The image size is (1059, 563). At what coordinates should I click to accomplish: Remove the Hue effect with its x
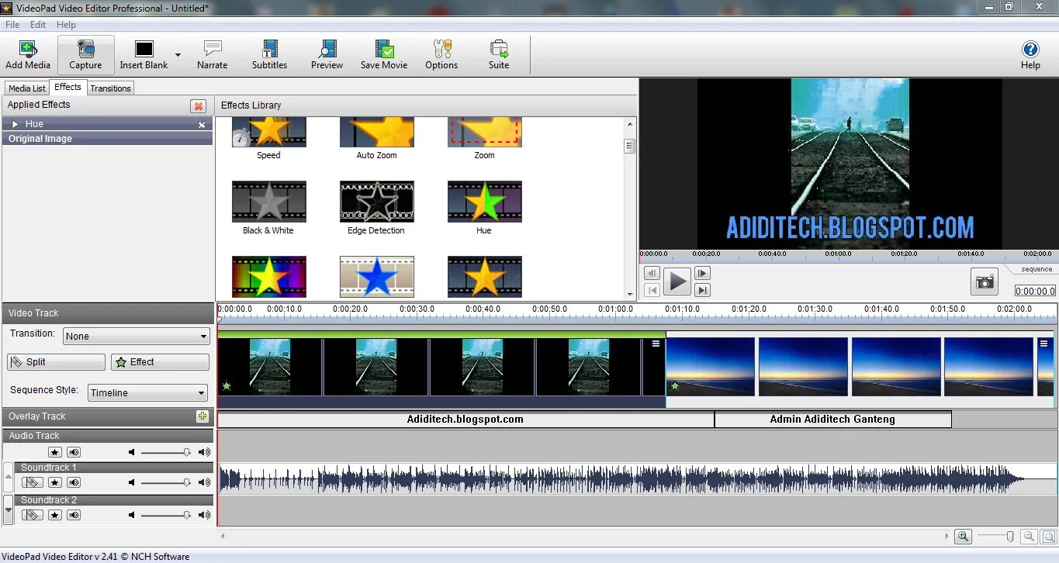pyautogui.click(x=202, y=125)
